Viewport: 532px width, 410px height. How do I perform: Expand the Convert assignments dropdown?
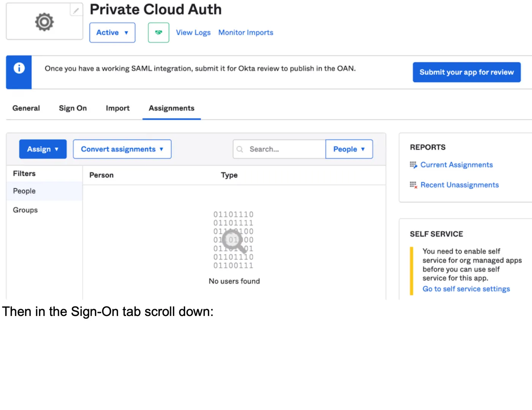pos(122,149)
